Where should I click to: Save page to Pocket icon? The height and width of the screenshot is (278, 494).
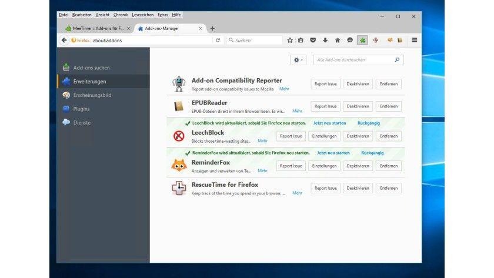313,41
